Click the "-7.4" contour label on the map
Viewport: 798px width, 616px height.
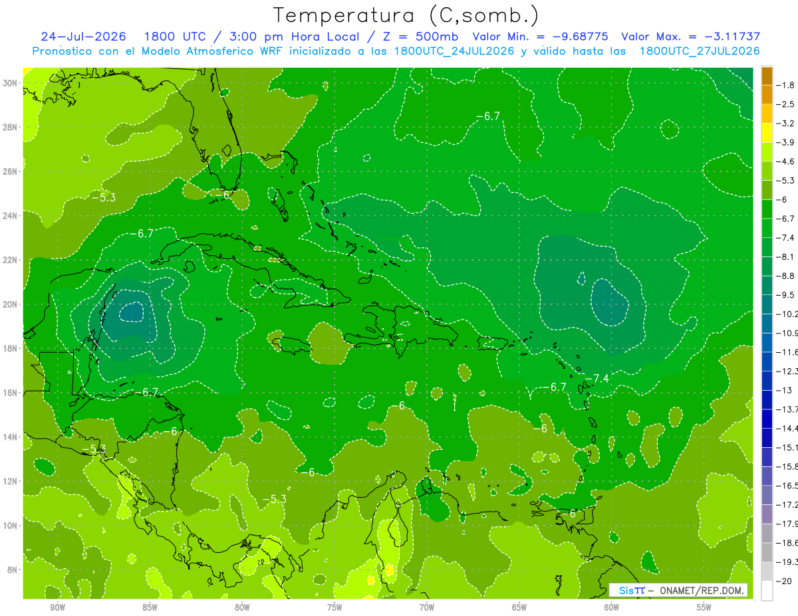[x=597, y=379]
